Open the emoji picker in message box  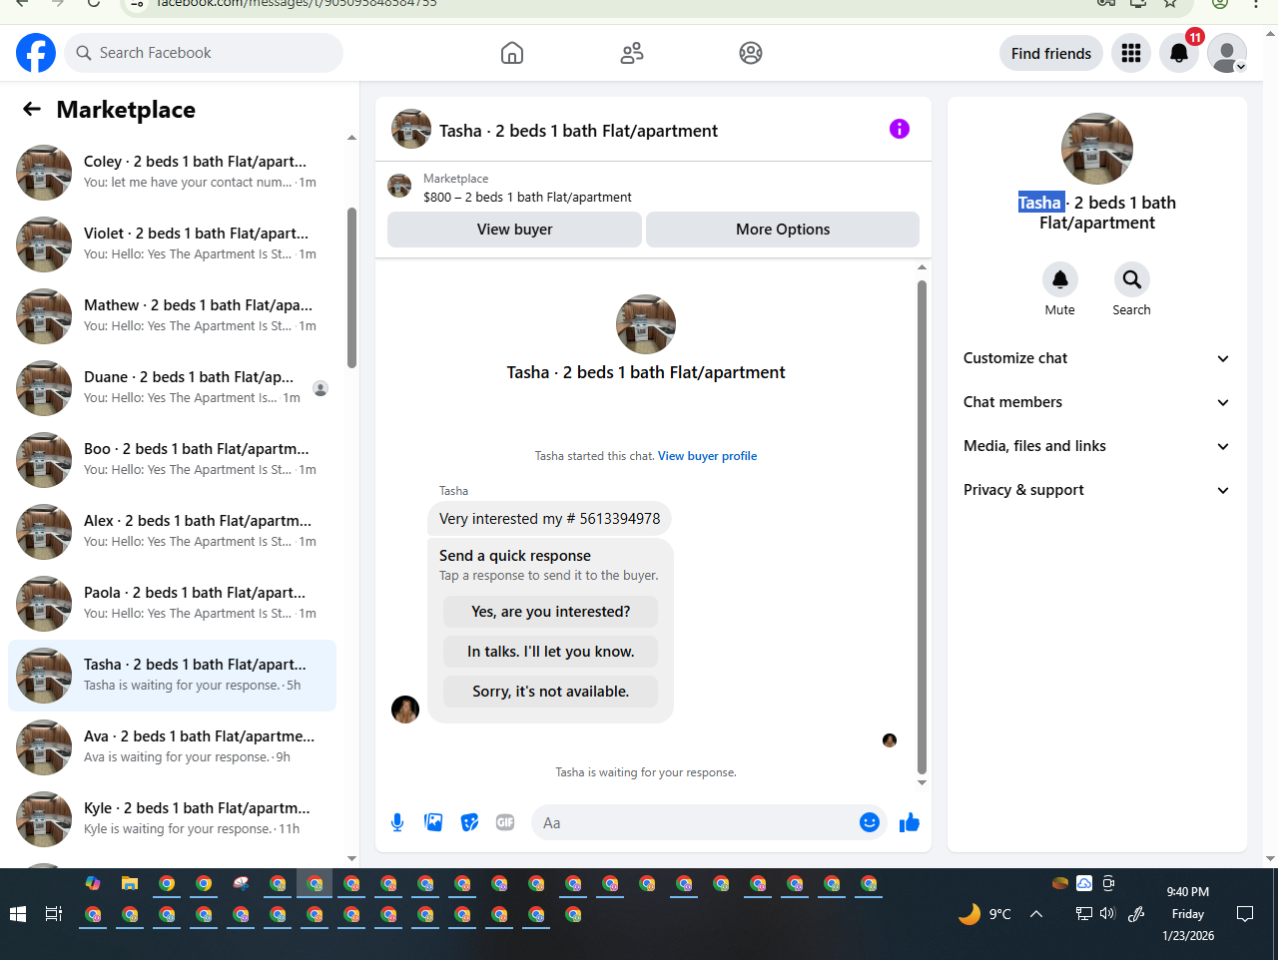pos(870,822)
